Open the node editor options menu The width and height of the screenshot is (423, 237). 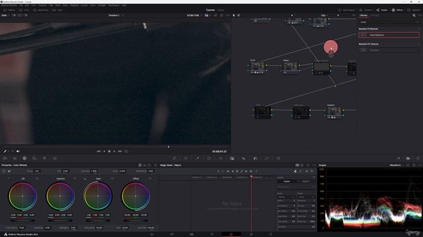(354, 15)
